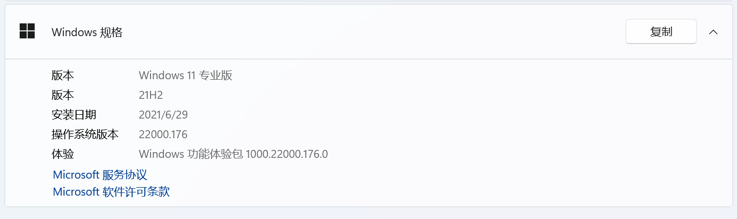
Task: Open the Microsoft 服务协议 link
Action: coord(100,175)
